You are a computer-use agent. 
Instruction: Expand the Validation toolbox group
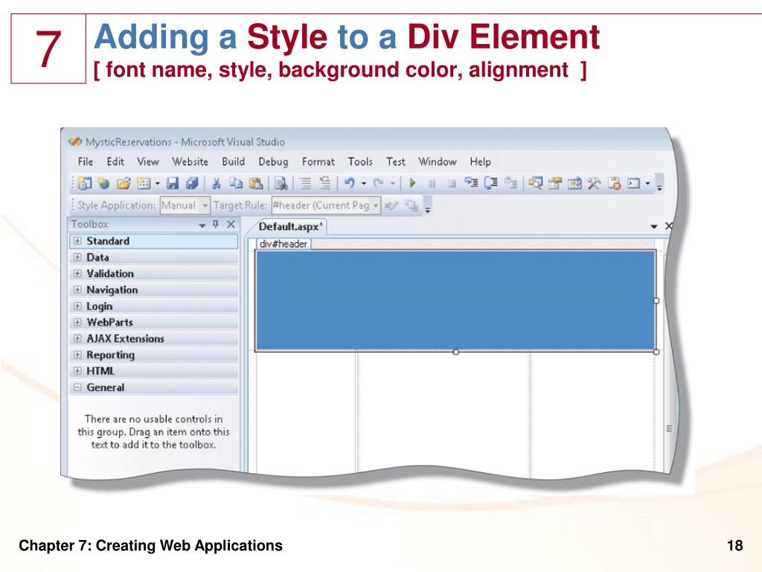(x=77, y=273)
